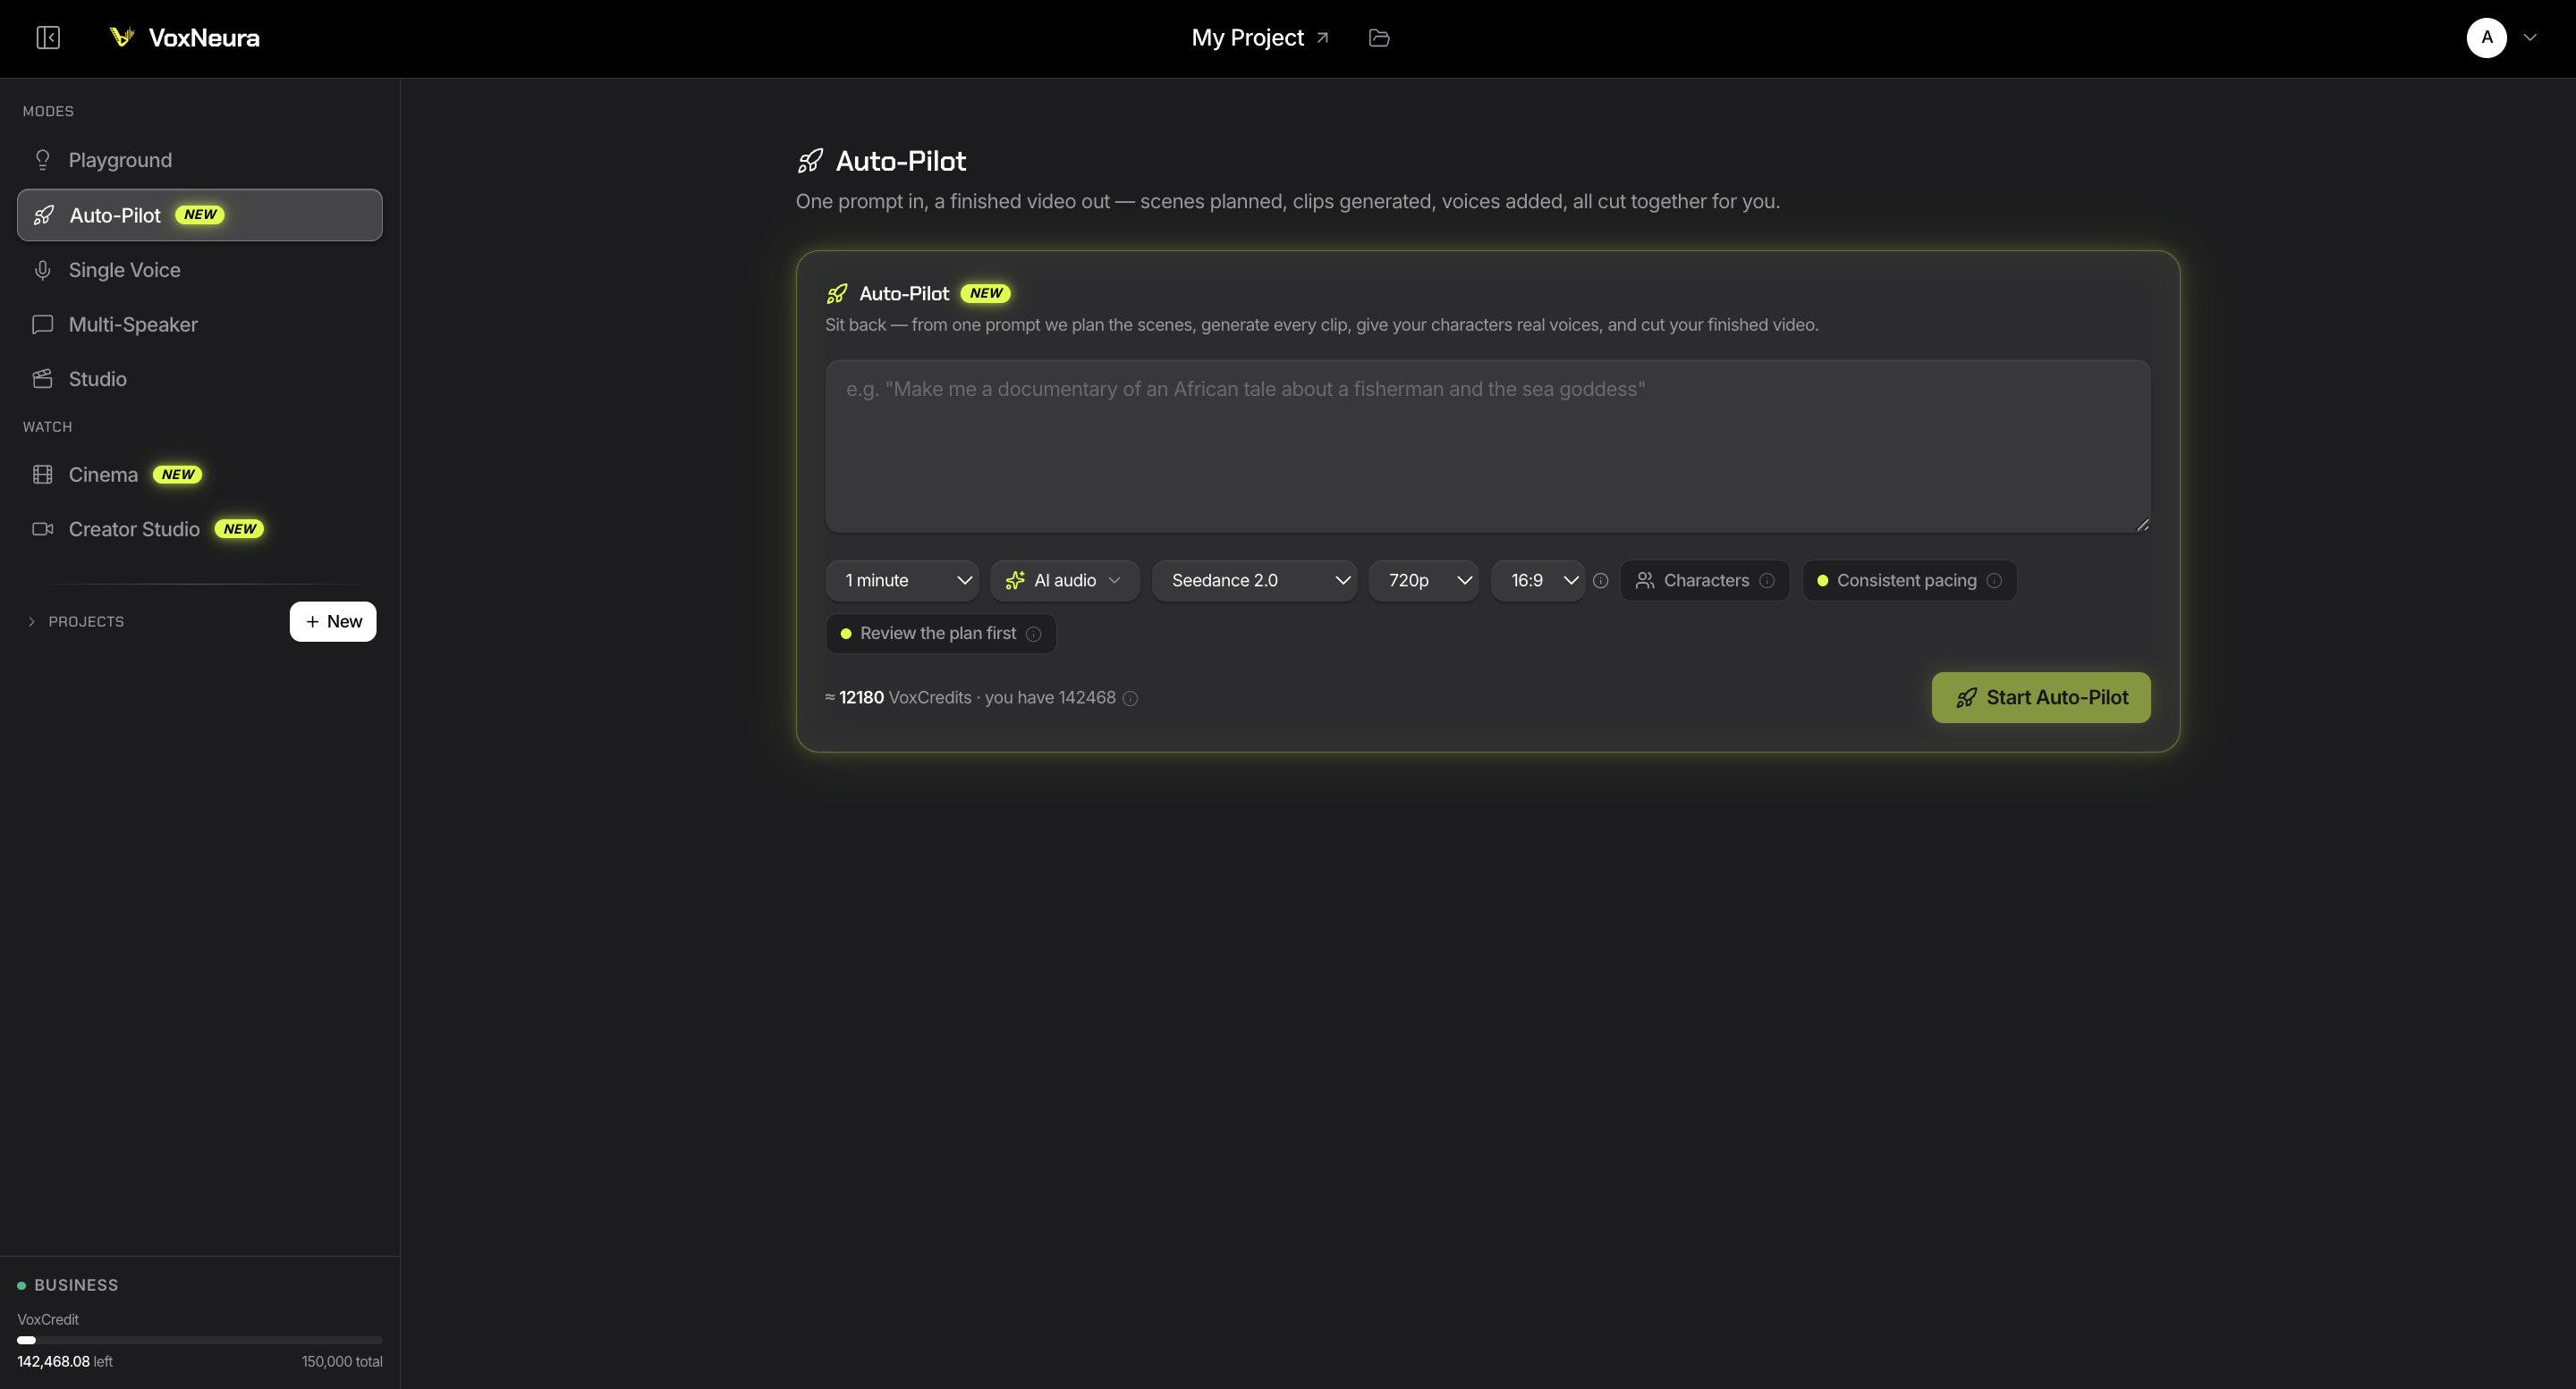Click the AI audio sparkle icon
Viewport: 2576px width, 1389px height.
tap(1015, 581)
